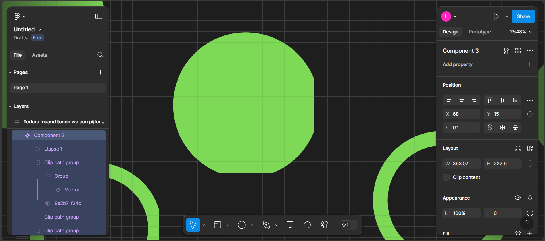545x241 pixels.
Task: Select the Ellipse 1 layer
Action: [59, 149]
